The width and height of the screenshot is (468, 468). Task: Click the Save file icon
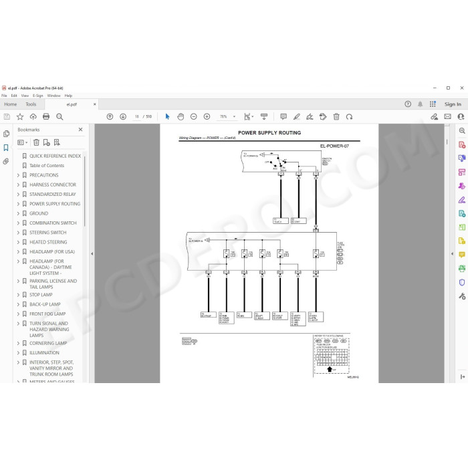coord(7,117)
